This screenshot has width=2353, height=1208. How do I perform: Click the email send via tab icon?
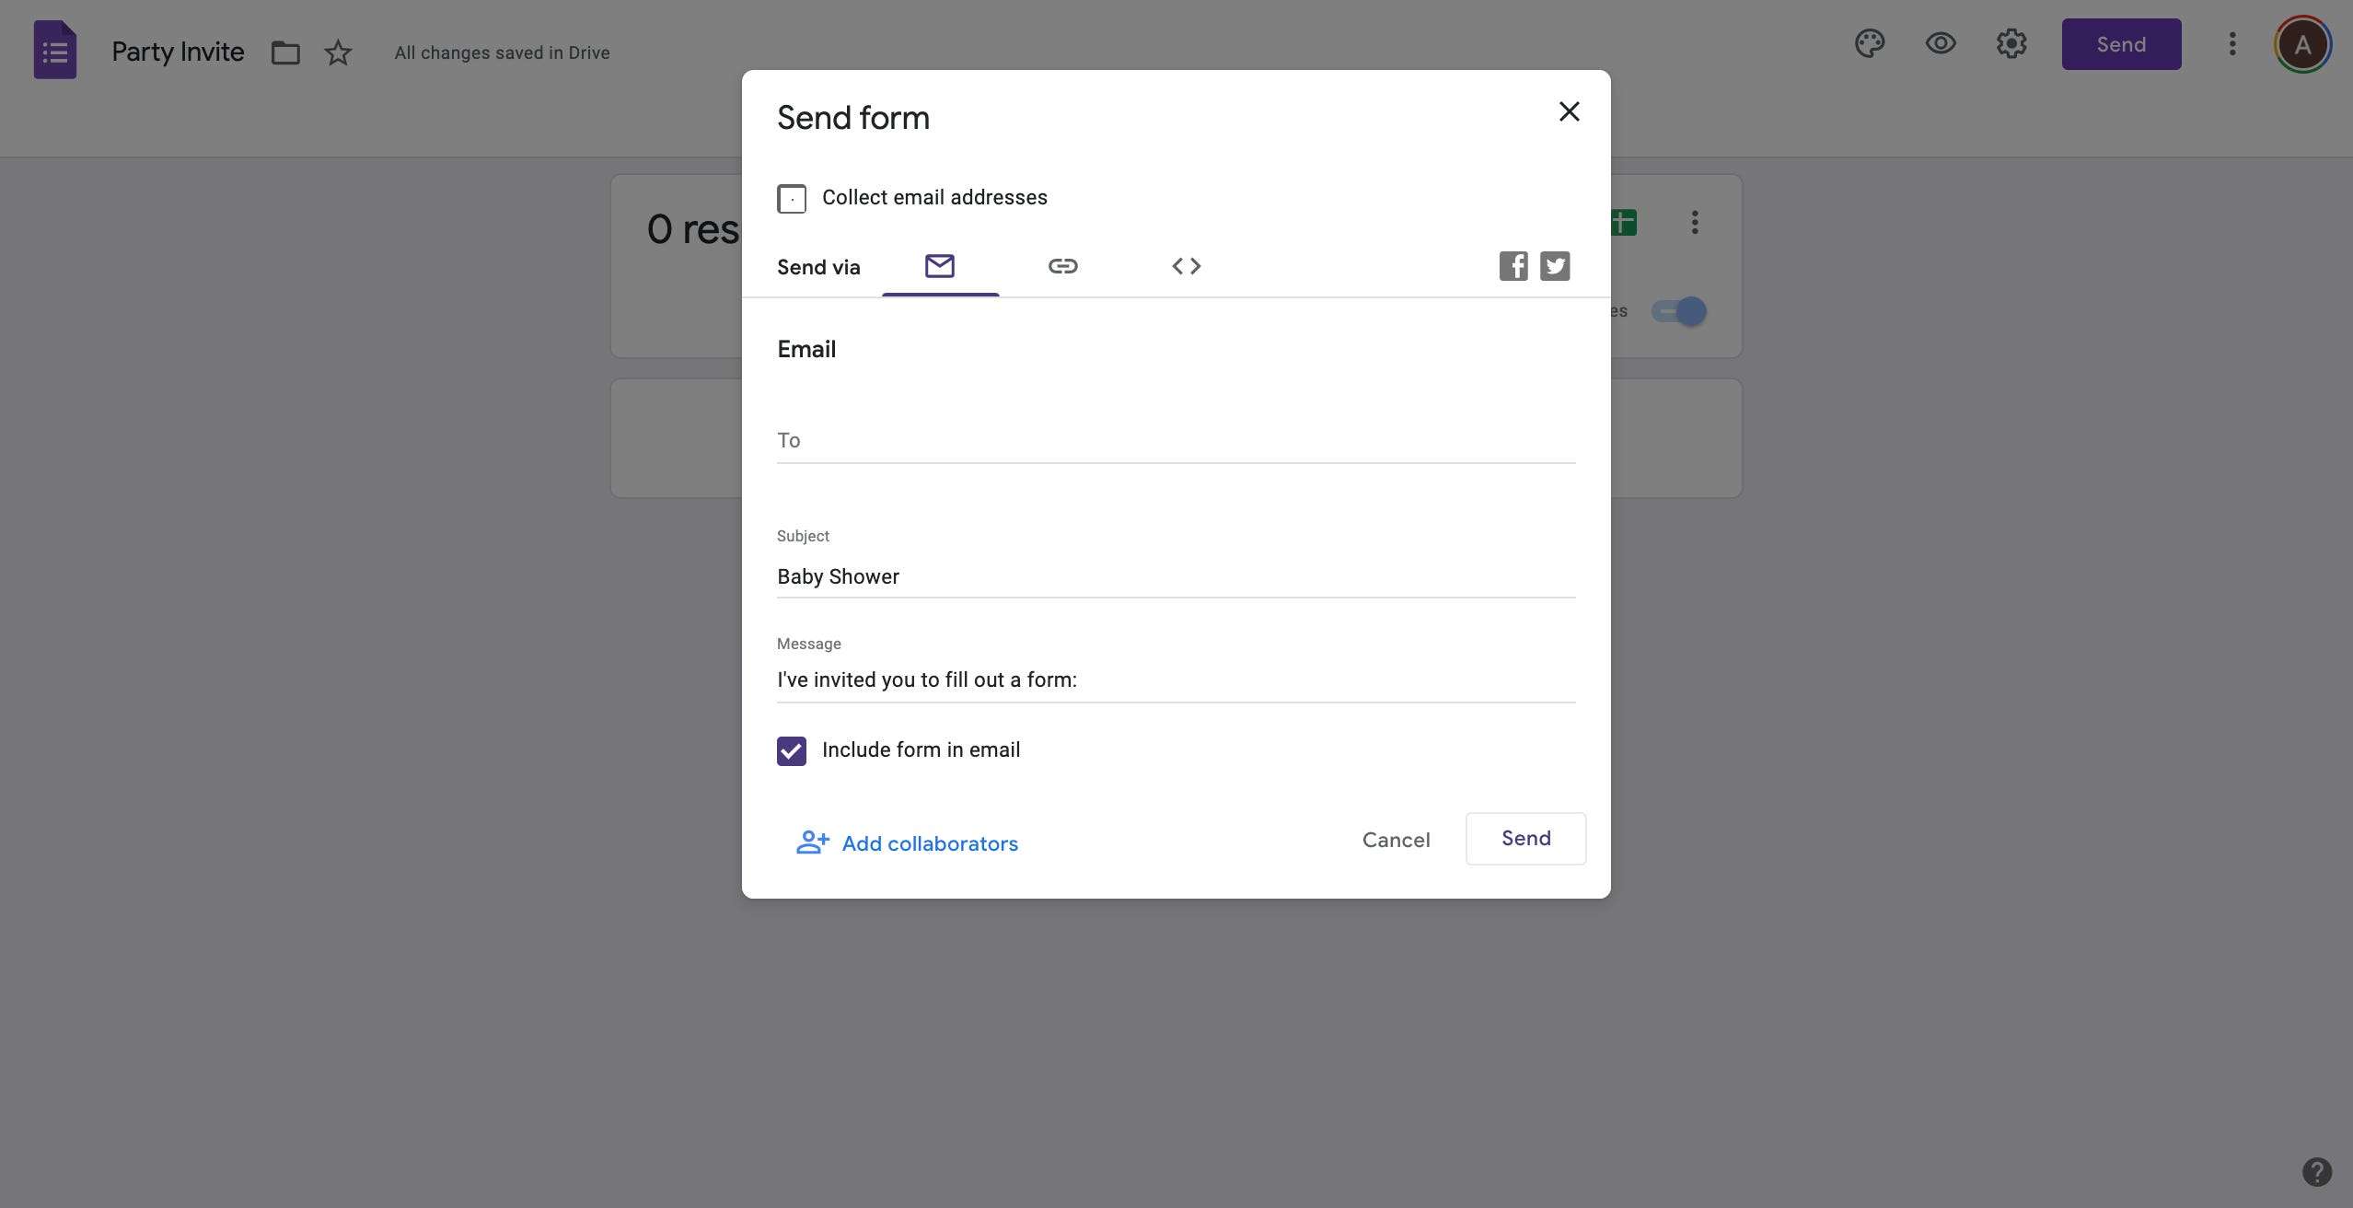click(941, 265)
